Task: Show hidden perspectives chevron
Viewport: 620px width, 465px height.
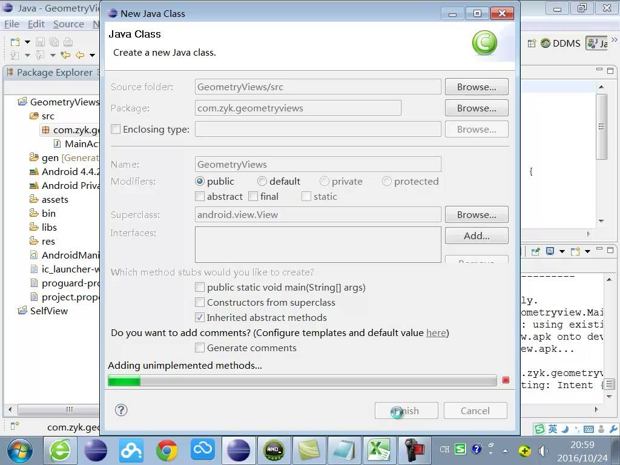Action: pyautogui.click(x=614, y=39)
